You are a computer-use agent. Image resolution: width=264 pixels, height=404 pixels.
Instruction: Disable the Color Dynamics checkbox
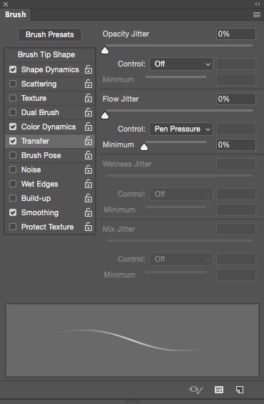click(x=13, y=127)
